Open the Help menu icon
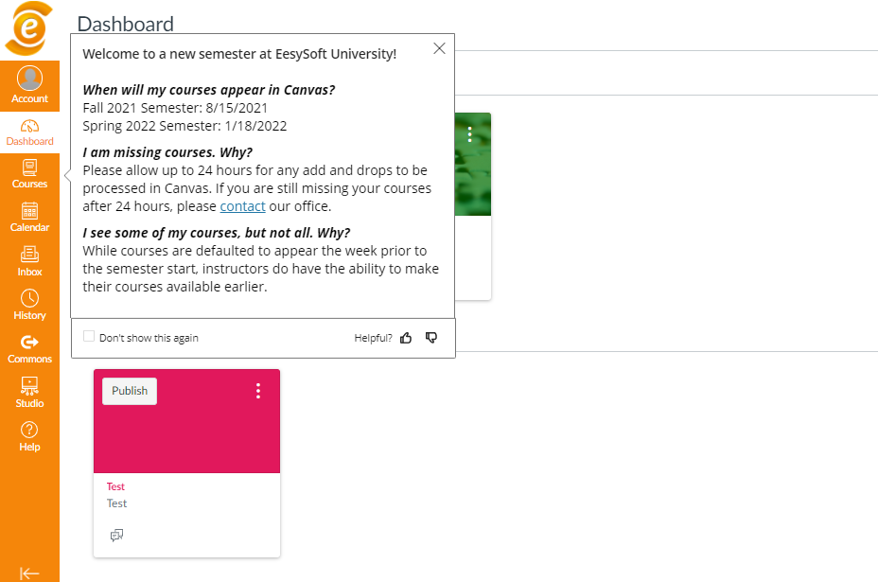Screen dimensions: 878x582 coord(29,435)
